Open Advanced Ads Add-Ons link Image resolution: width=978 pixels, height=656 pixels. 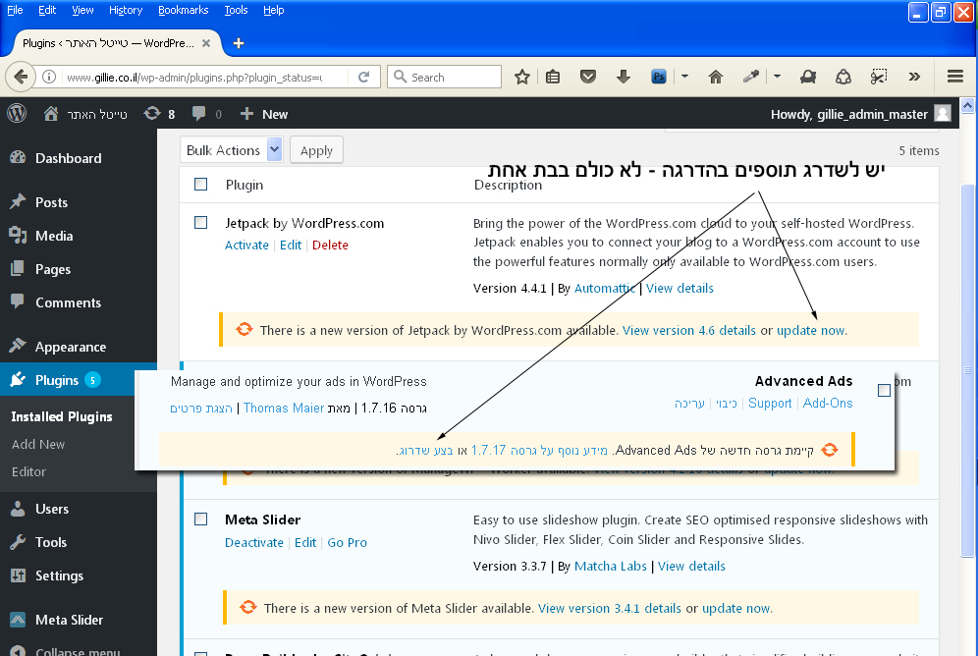point(827,403)
